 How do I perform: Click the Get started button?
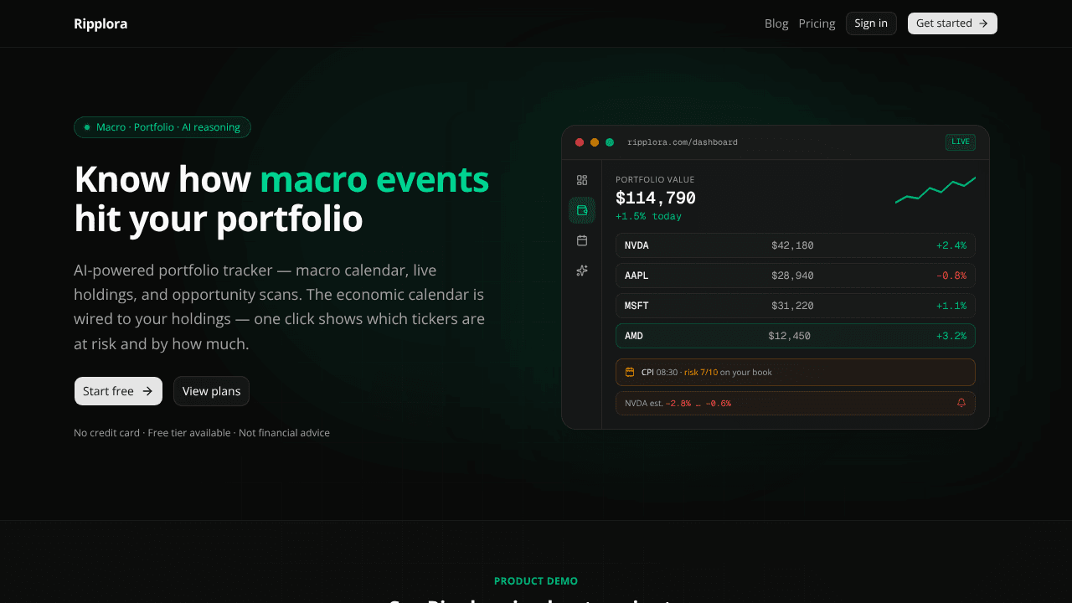[x=952, y=23]
